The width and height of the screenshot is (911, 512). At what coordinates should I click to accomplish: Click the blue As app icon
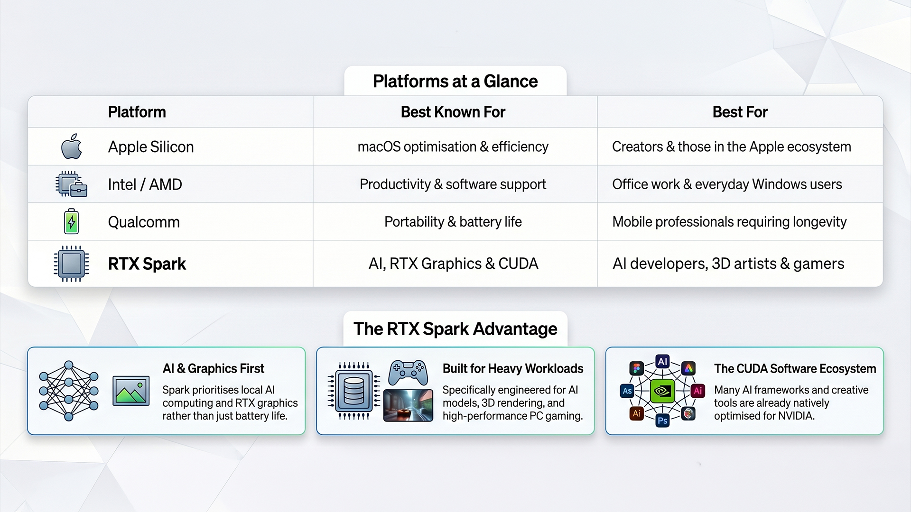(627, 391)
